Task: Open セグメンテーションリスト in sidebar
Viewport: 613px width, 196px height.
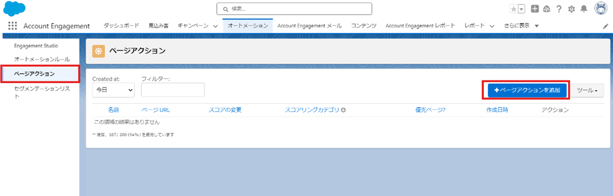Action: (x=42, y=92)
